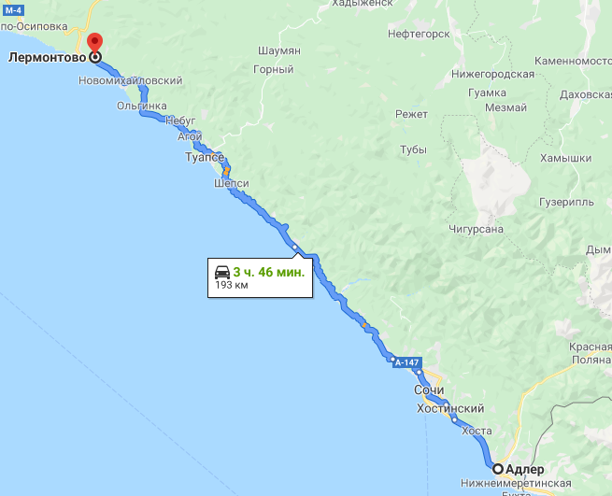Click the A-147 highway shield
Image resolution: width=612 pixels, height=496 pixels.
pyautogui.click(x=407, y=362)
